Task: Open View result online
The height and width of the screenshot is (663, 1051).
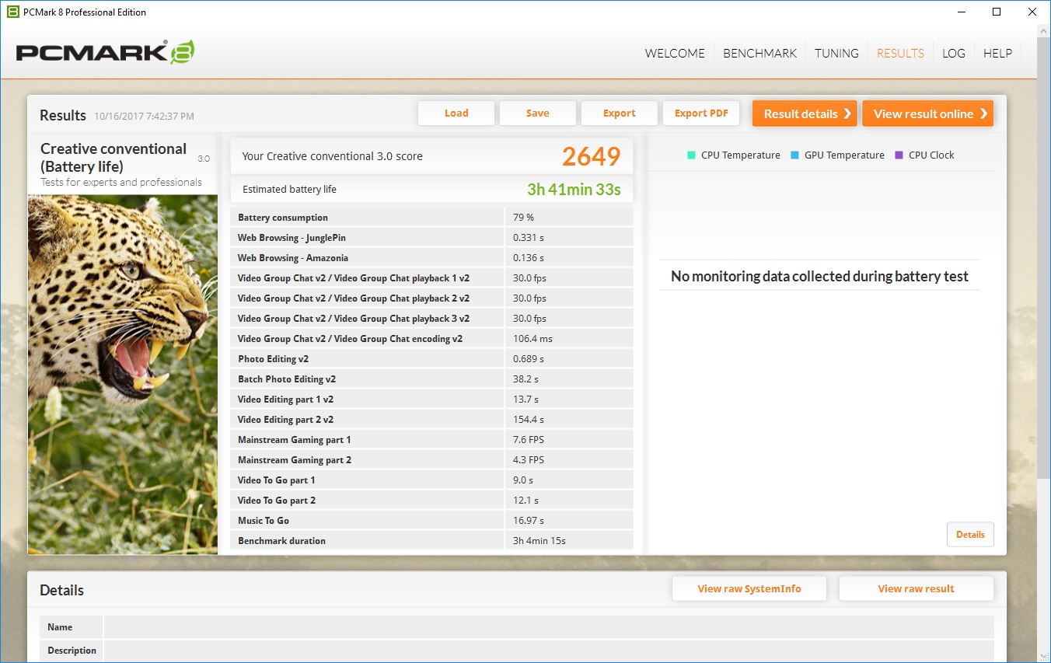Action: 927,113
